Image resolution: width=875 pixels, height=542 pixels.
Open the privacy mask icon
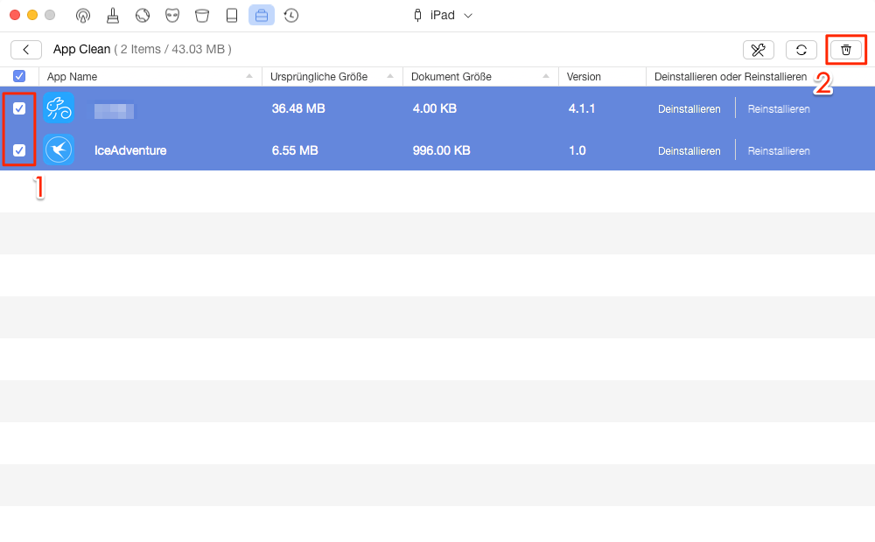pos(171,16)
